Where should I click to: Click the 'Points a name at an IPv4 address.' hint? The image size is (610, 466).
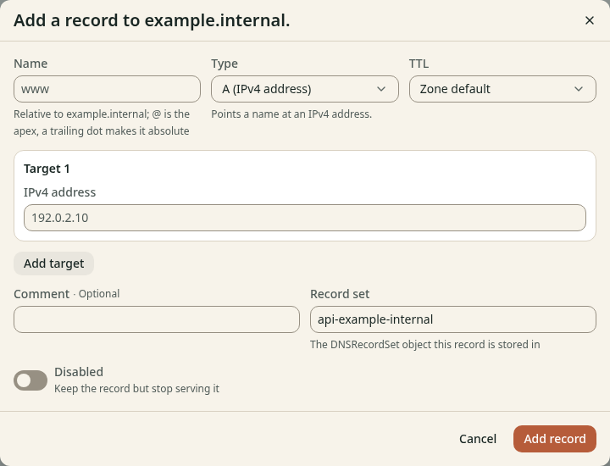click(291, 114)
